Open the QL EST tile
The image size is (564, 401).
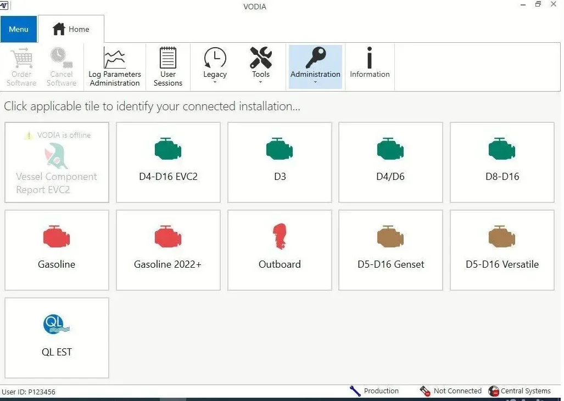click(57, 337)
